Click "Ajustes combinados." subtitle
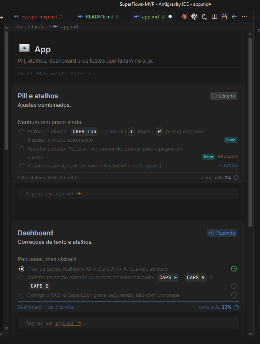 point(44,105)
